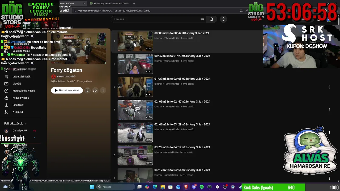
Task: Click the Windows taskbar Keresés search box
Action: point(116,187)
